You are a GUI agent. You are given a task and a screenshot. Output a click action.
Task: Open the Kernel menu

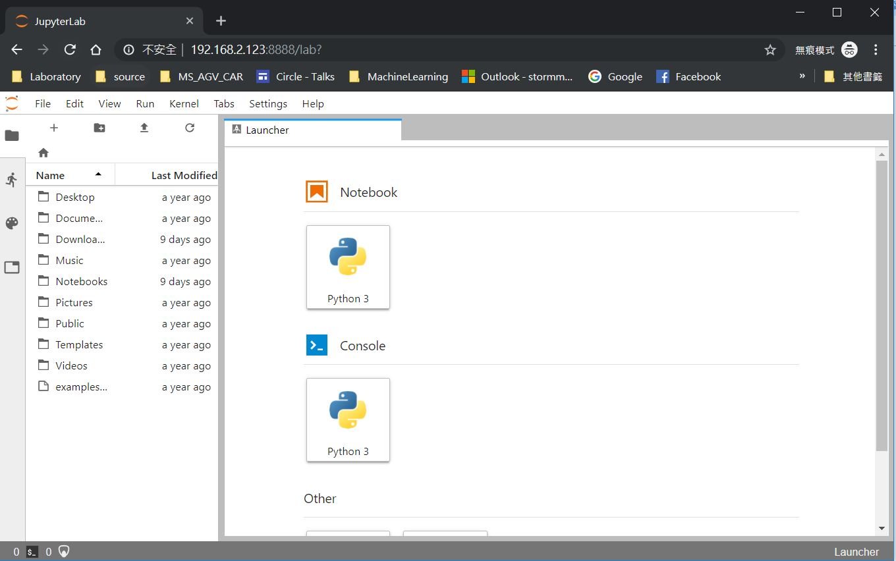(x=184, y=103)
